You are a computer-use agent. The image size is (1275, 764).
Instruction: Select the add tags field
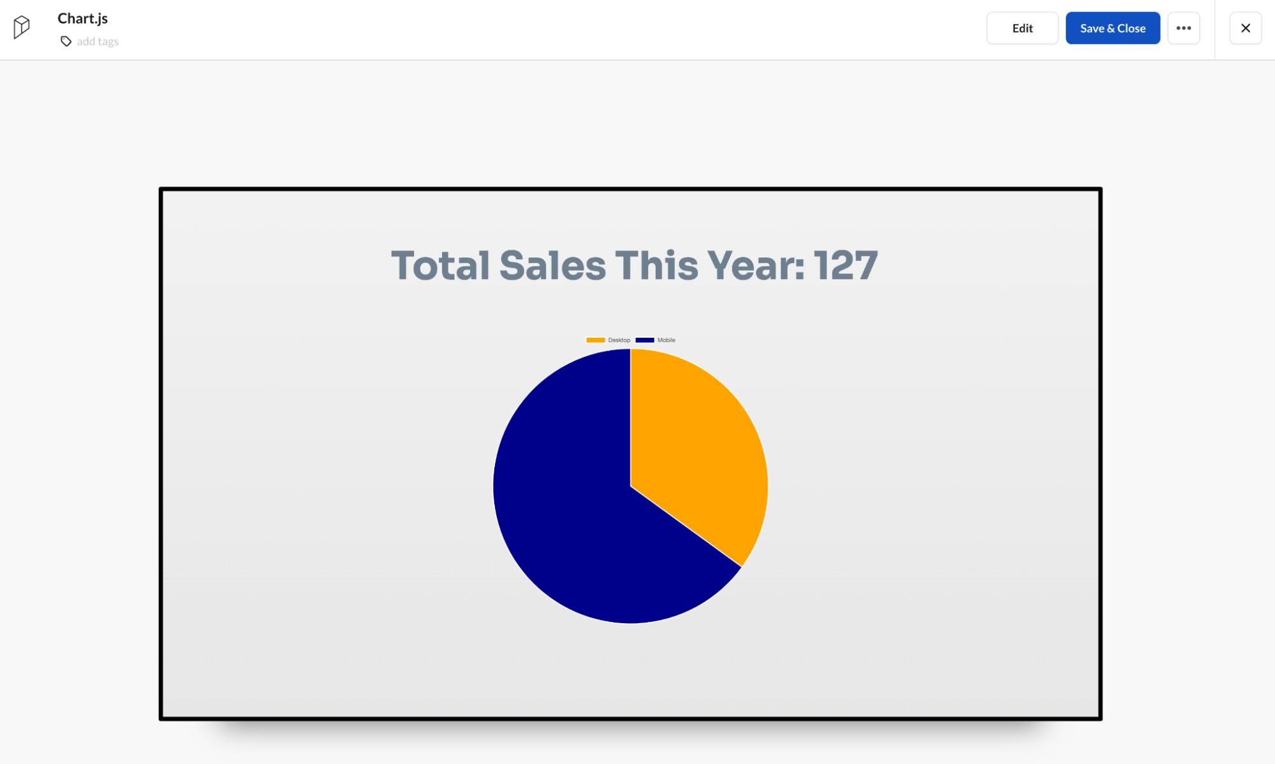coord(98,41)
